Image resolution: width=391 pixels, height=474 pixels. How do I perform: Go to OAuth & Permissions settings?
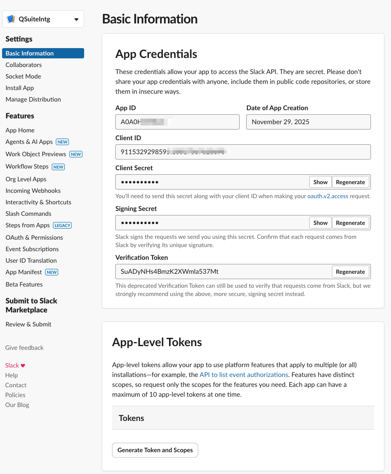click(34, 237)
